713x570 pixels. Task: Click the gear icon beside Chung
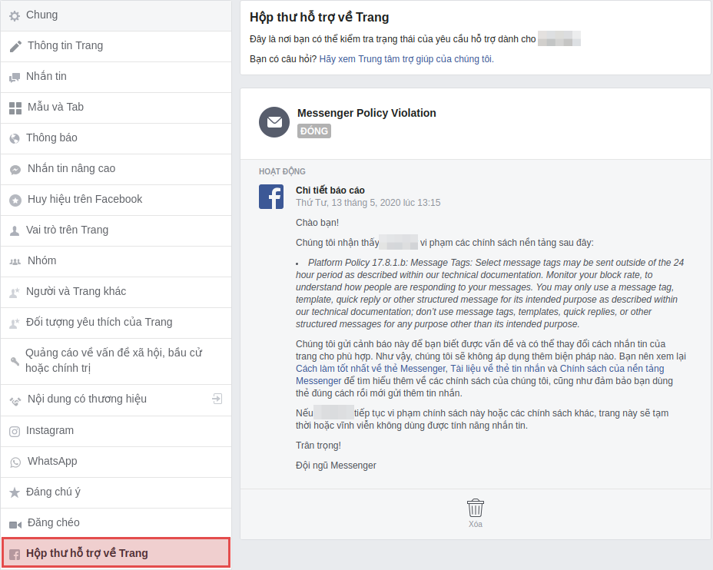pos(15,16)
